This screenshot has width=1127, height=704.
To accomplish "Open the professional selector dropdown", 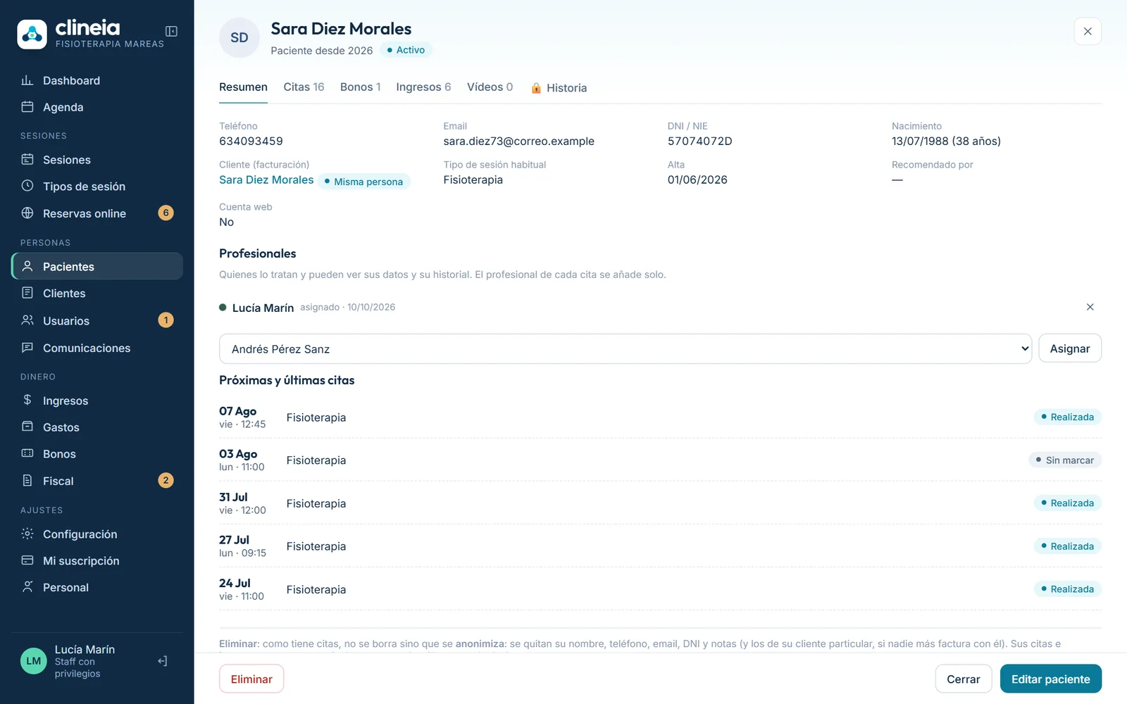I will click(x=625, y=348).
